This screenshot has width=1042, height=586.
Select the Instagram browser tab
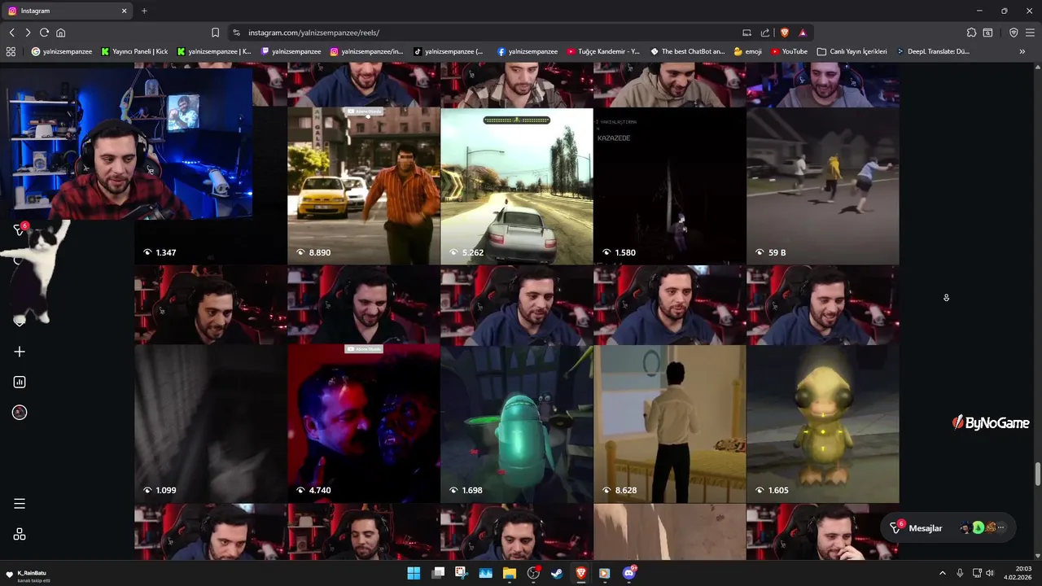[68, 11]
